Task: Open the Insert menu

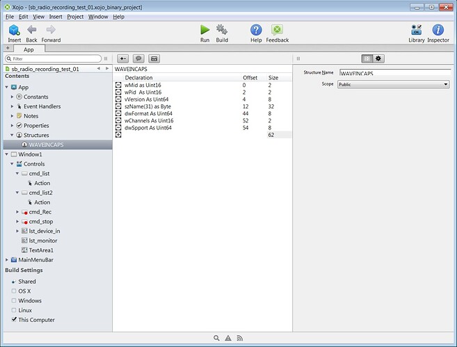Action: pyautogui.click(x=56, y=17)
